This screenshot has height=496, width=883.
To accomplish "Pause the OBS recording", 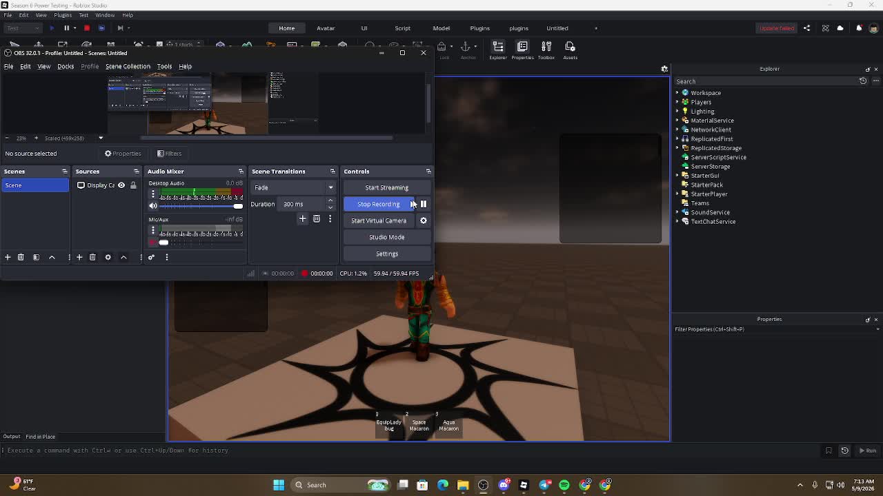I will tap(424, 204).
